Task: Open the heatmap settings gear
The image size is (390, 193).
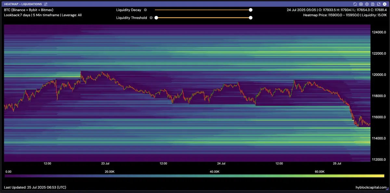Action: (x=367, y=4)
